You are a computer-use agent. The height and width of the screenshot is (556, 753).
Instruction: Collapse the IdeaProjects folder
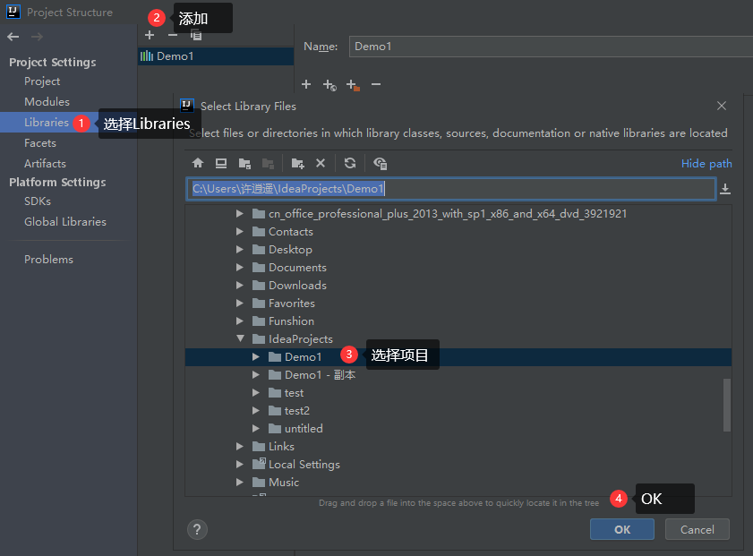coord(240,338)
